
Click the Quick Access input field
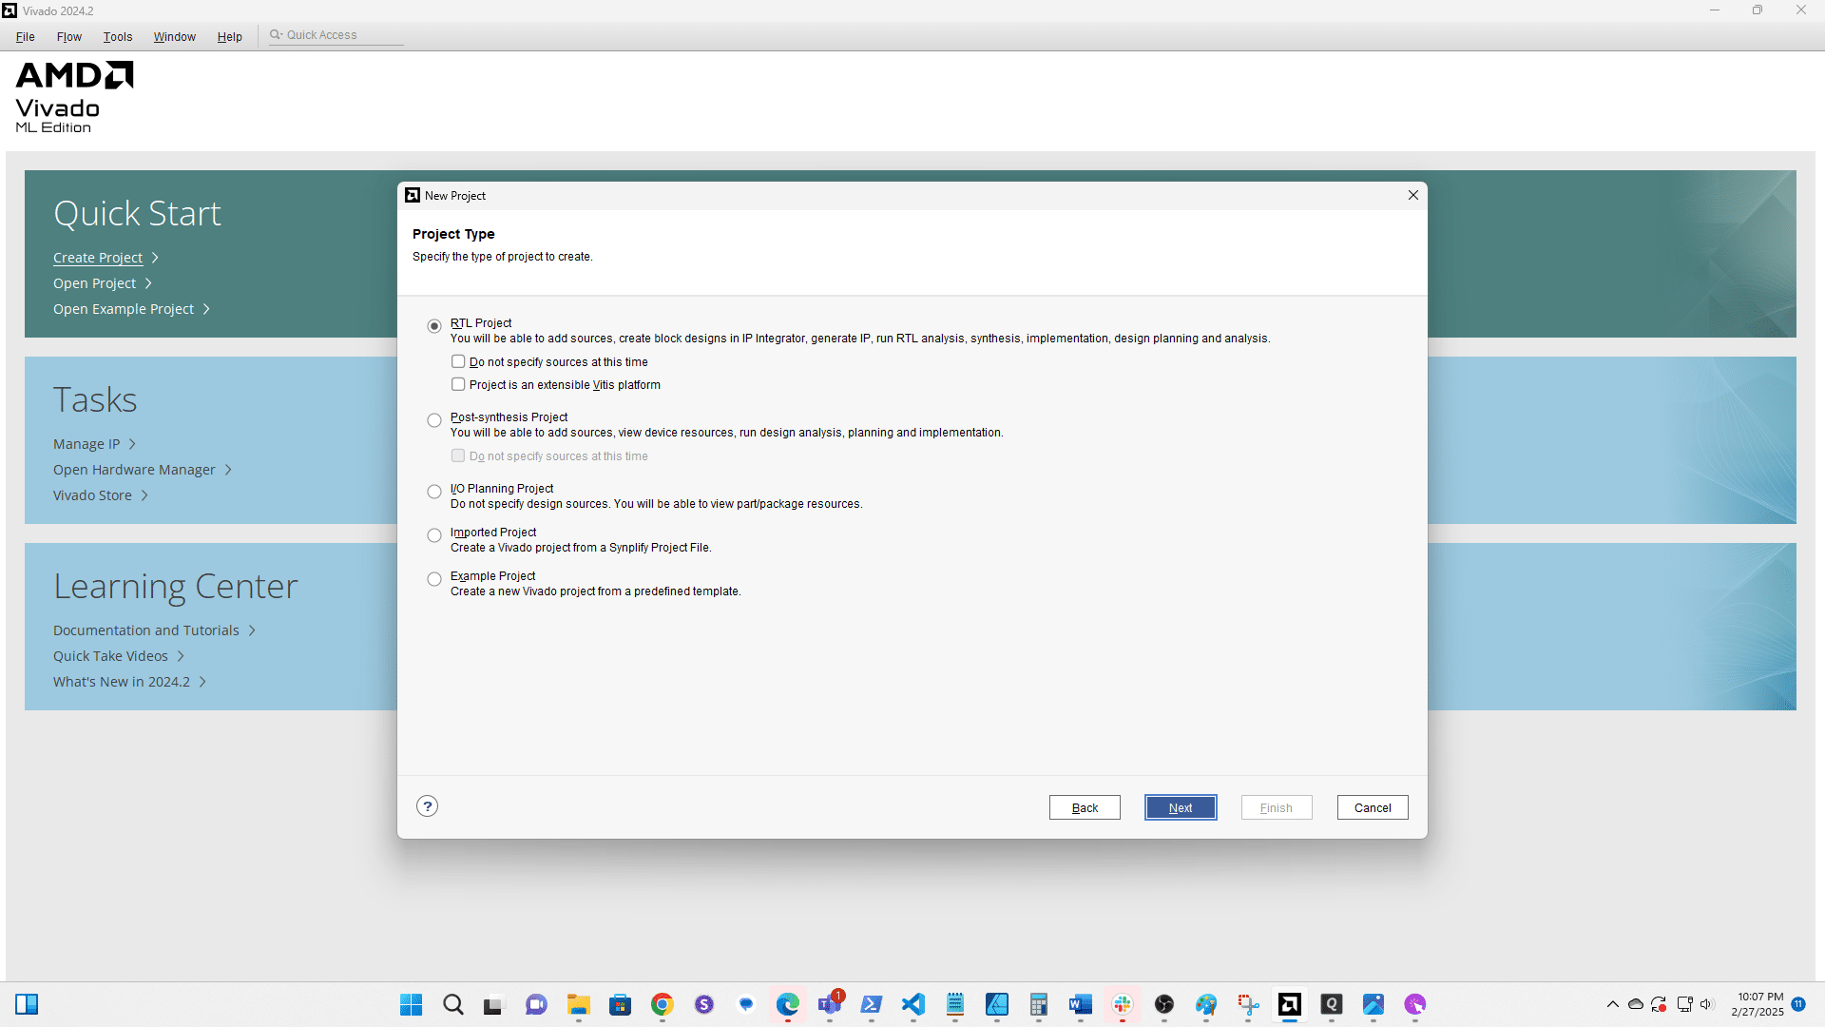342,35
